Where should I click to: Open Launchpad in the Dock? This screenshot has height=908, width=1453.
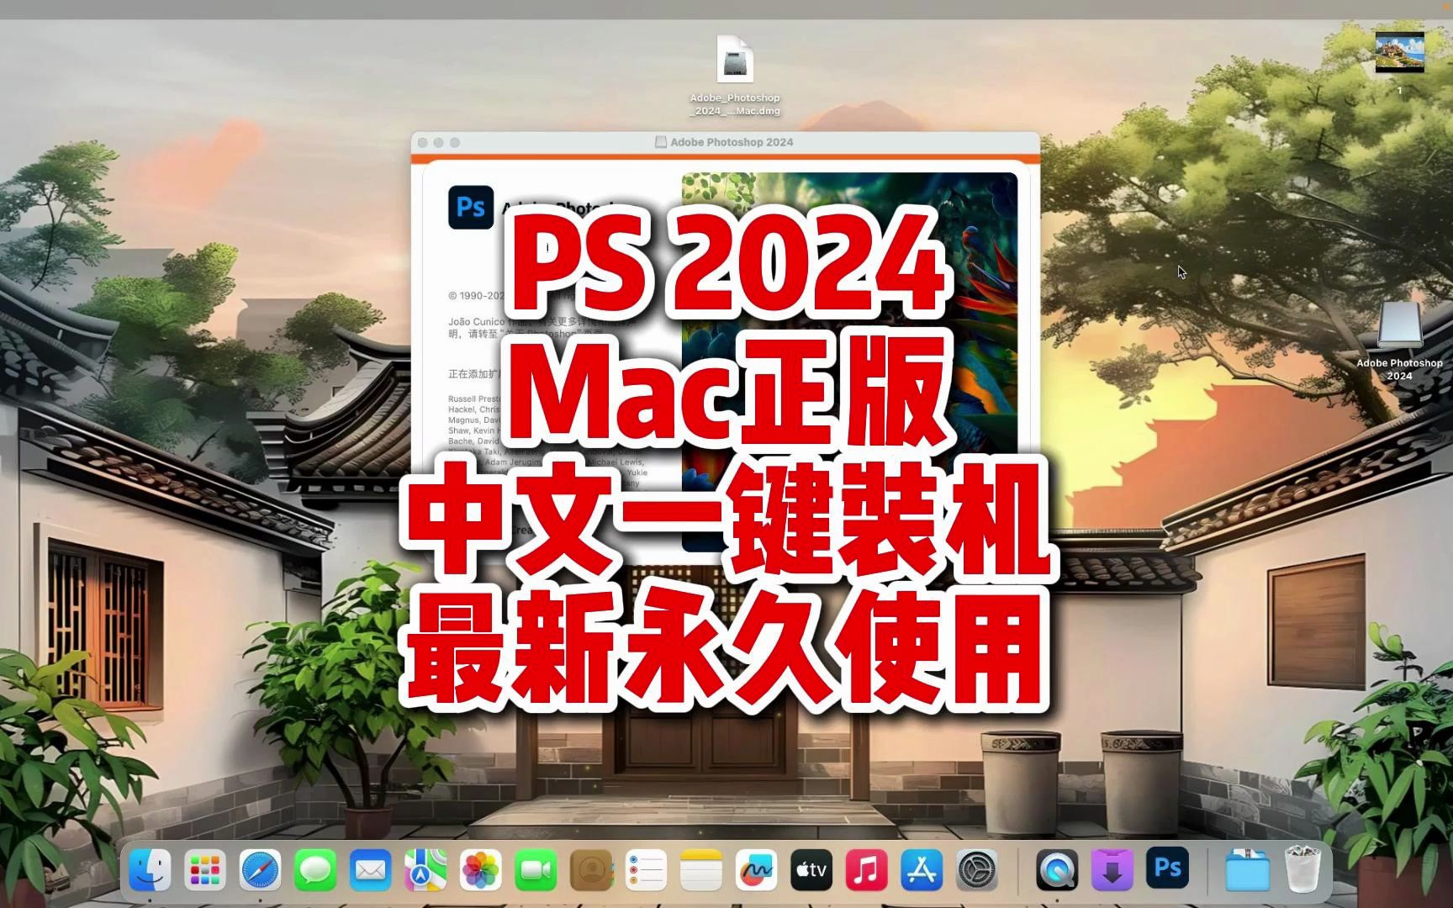point(205,870)
